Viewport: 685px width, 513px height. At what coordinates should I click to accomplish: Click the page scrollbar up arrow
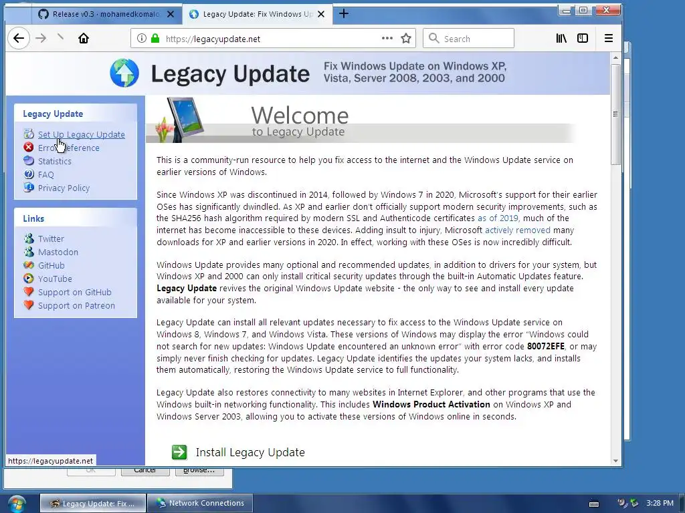click(x=615, y=58)
